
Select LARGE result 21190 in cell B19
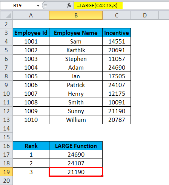[76, 172]
